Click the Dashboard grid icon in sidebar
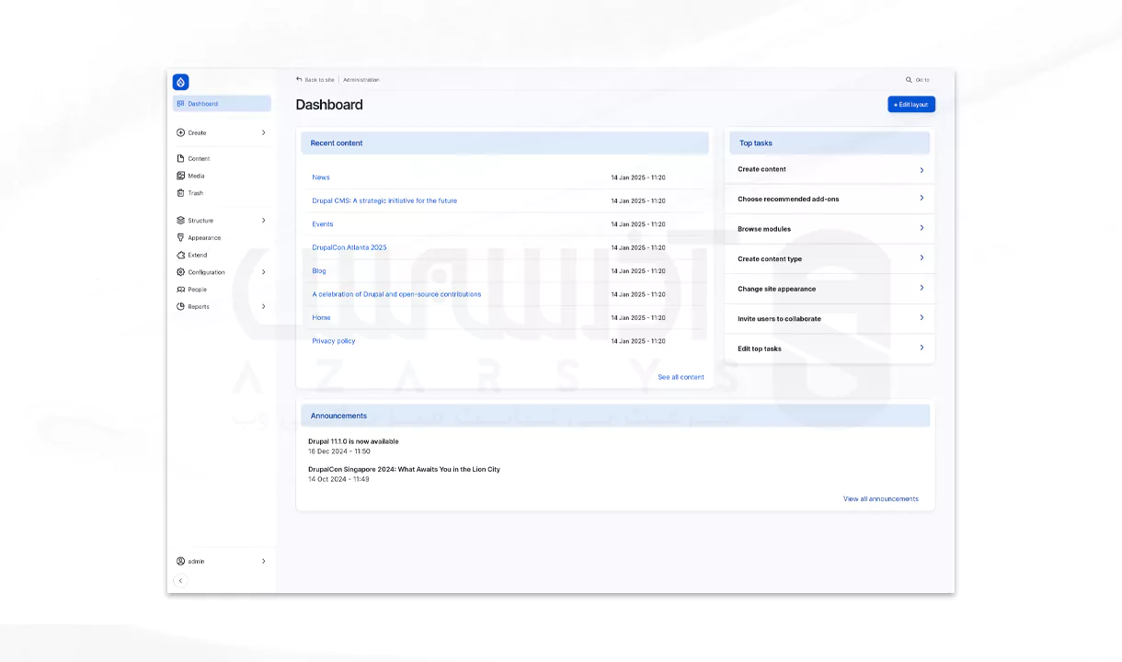1122x662 pixels. (180, 104)
